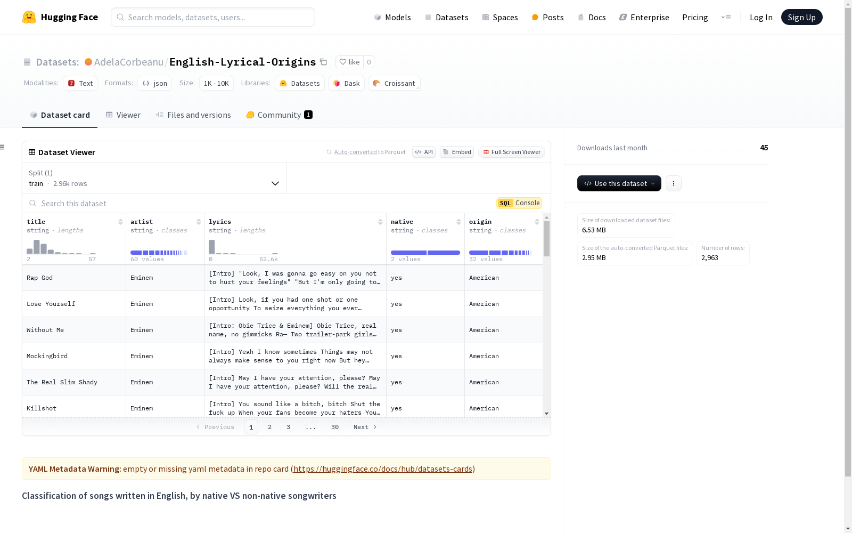
Task: Click the sort icon on lyrics column
Action: pos(380,222)
